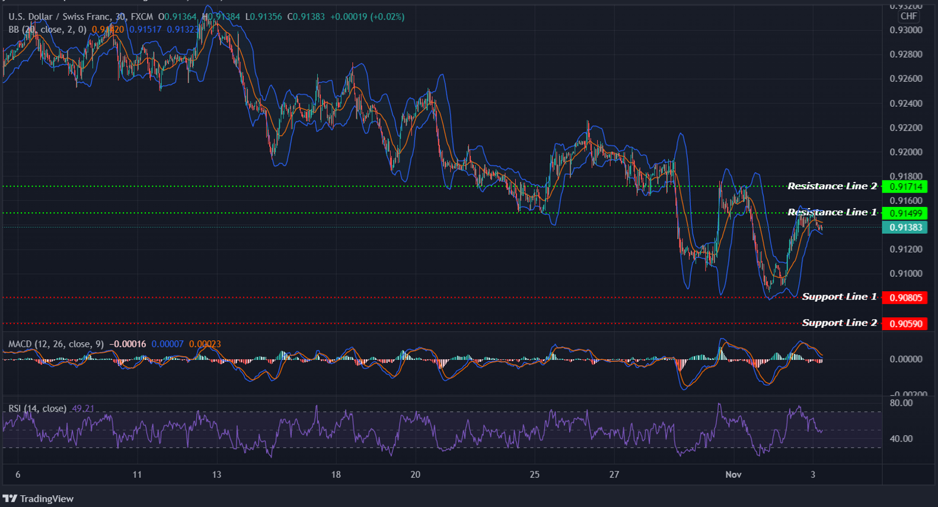
Task: Click the 0.90805 red price tag
Action: click(905, 298)
